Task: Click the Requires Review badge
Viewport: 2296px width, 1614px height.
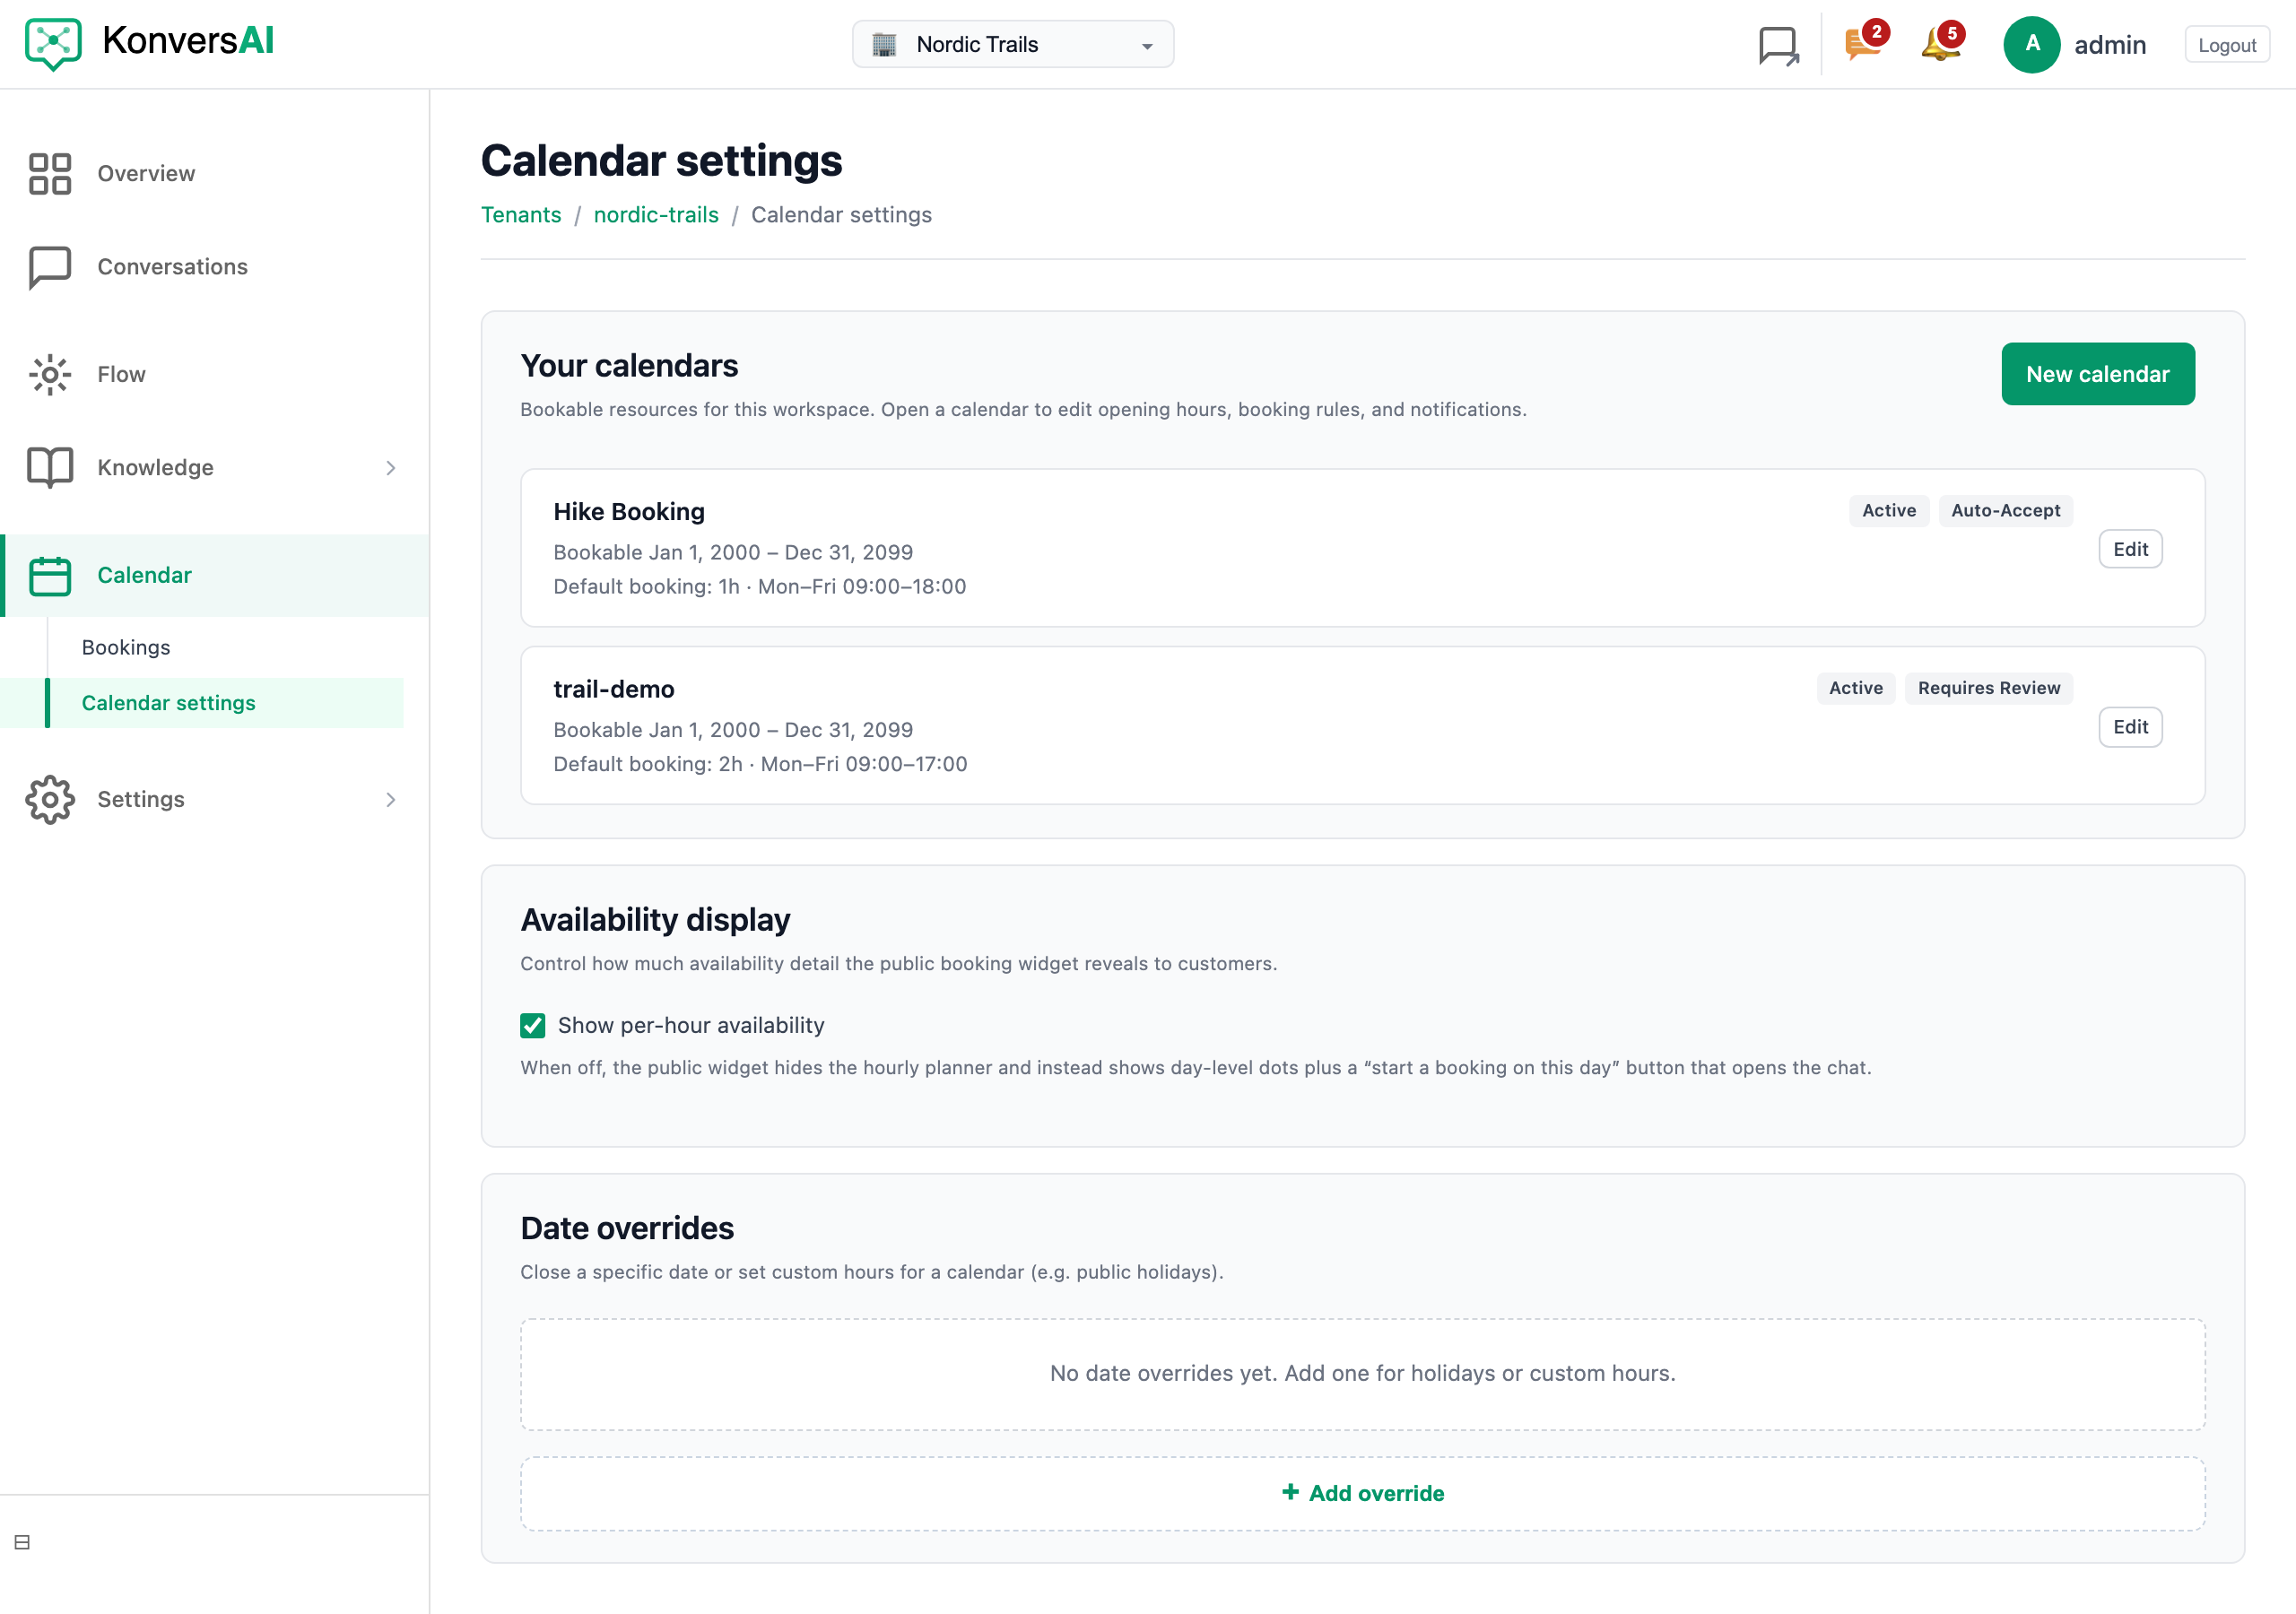Action: pyautogui.click(x=1988, y=688)
